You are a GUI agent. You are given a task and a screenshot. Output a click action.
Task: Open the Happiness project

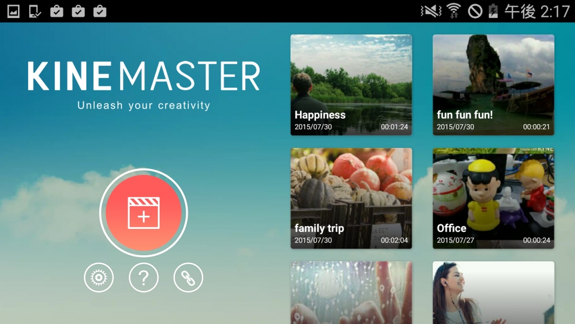pyautogui.click(x=351, y=85)
